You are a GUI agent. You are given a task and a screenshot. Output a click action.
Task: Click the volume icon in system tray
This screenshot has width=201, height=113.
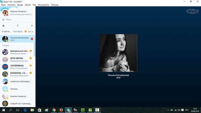coord(179,110)
